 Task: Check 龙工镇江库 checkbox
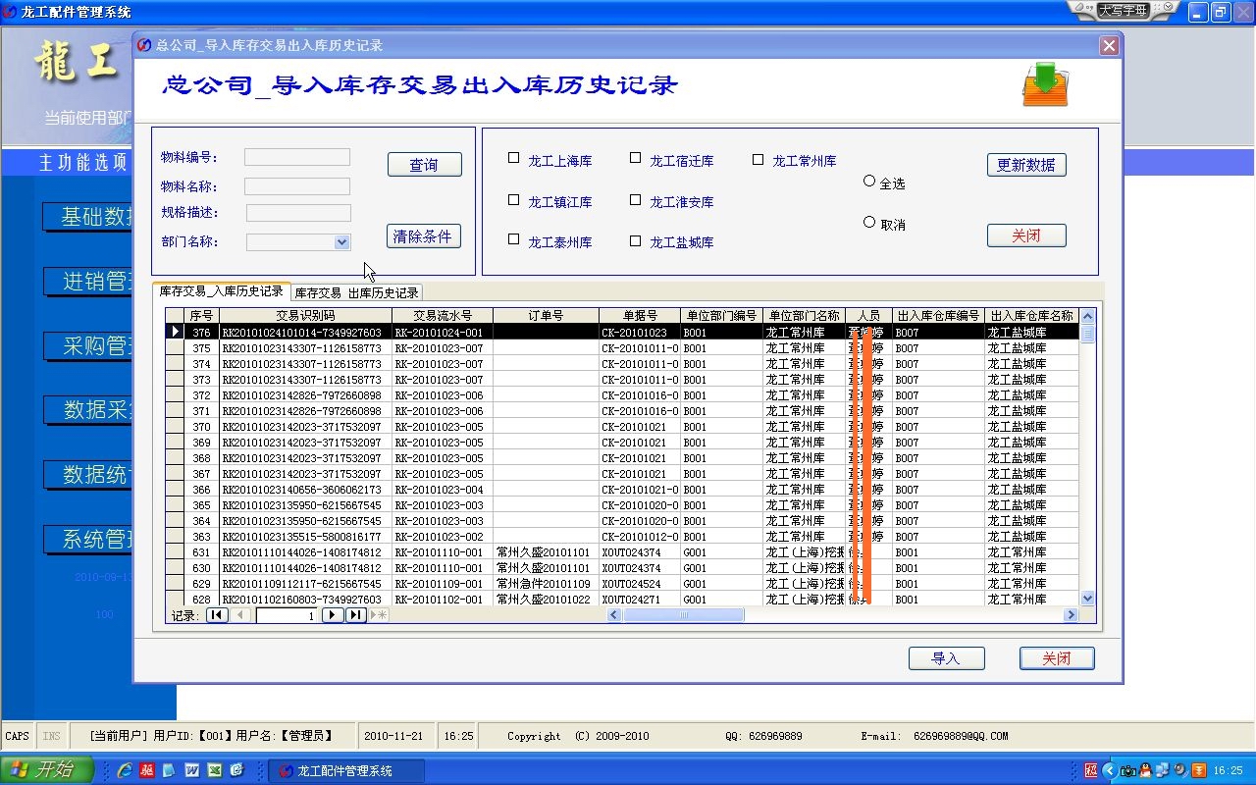point(513,199)
